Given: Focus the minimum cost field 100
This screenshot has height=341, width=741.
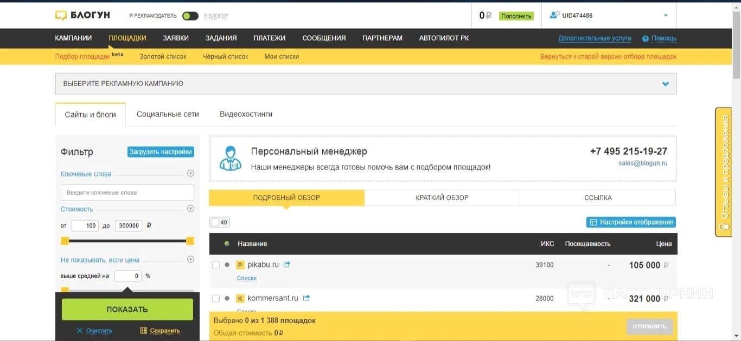Looking at the screenshot, I should (85, 226).
